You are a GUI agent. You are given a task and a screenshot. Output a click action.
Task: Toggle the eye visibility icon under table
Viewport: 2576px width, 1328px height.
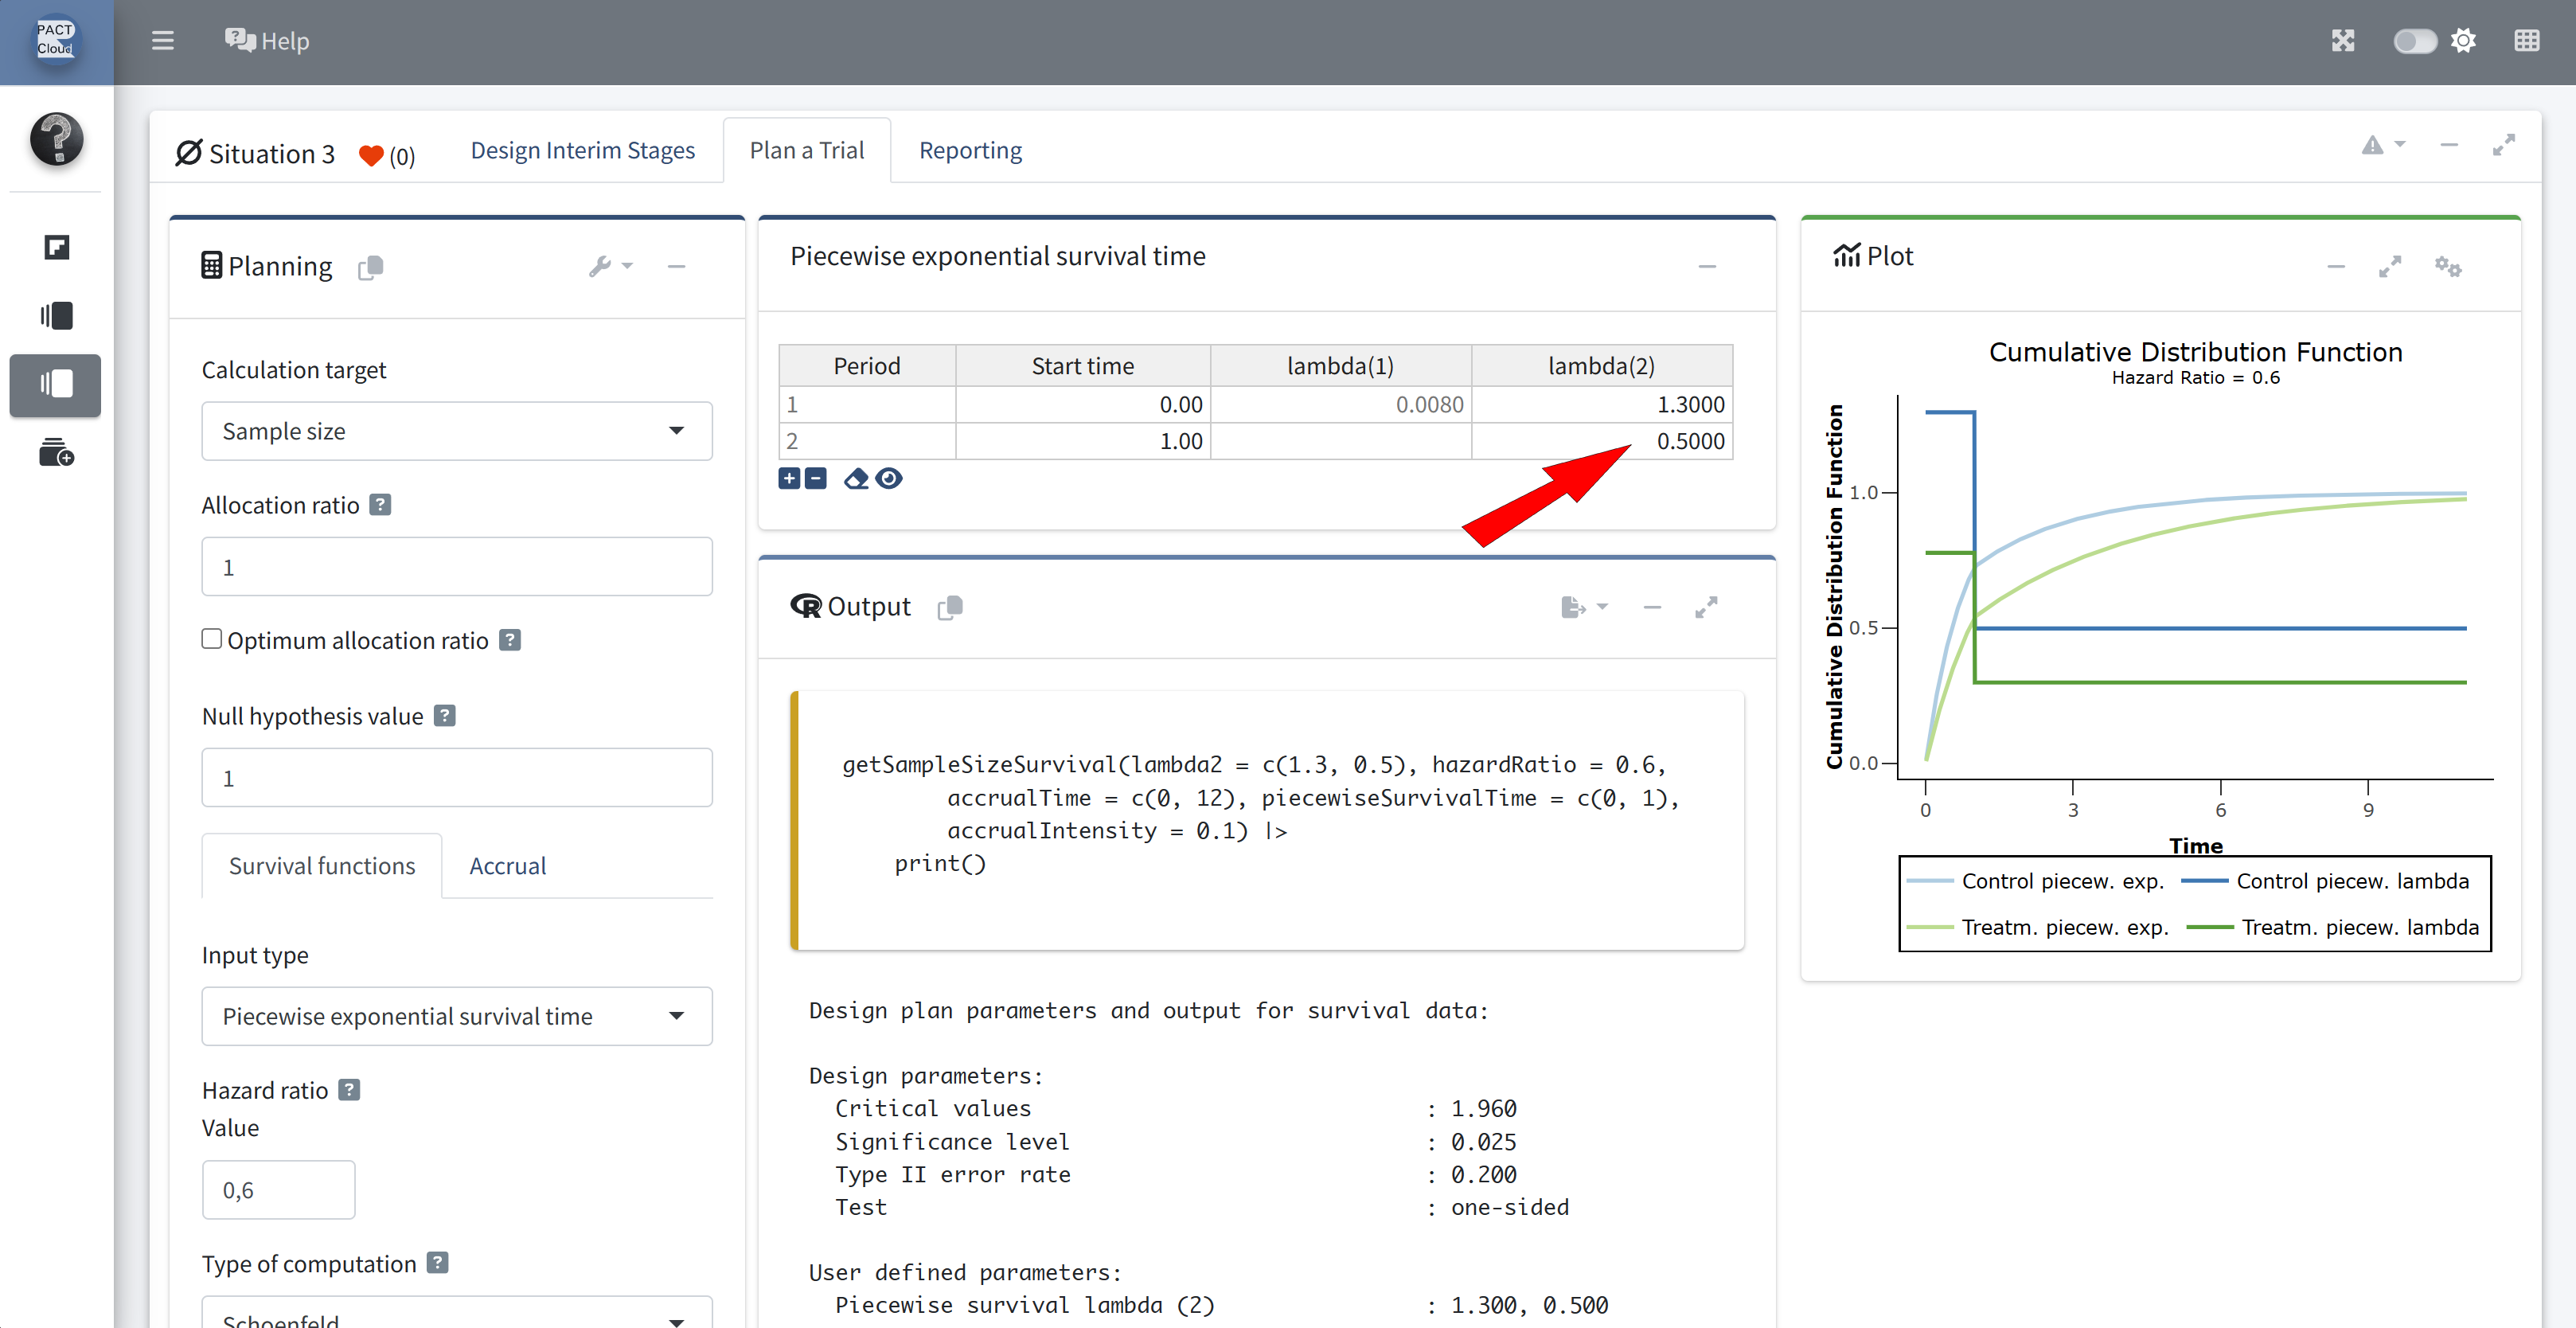[x=889, y=478]
